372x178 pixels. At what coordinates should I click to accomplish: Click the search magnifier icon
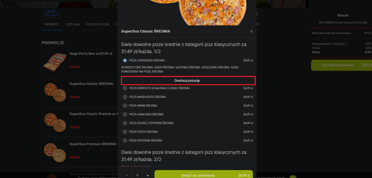(x=258, y=14)
